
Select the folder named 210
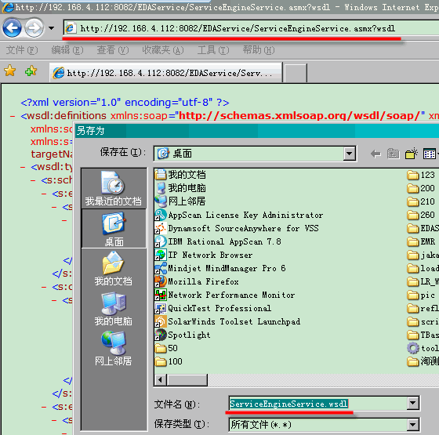pos(421,201)
